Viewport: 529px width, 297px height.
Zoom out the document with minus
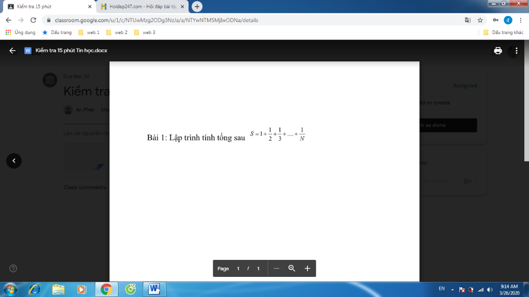pyautogui.click(x=276, y=268)
